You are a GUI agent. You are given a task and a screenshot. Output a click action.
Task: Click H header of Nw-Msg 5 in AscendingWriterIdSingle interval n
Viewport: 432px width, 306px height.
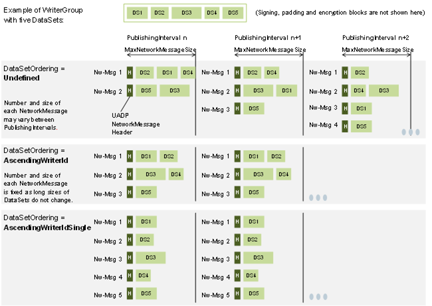point(130,293)
